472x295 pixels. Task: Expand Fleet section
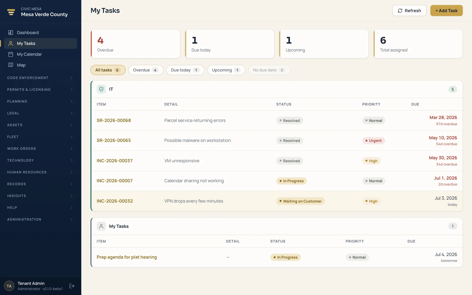(40, 137)
